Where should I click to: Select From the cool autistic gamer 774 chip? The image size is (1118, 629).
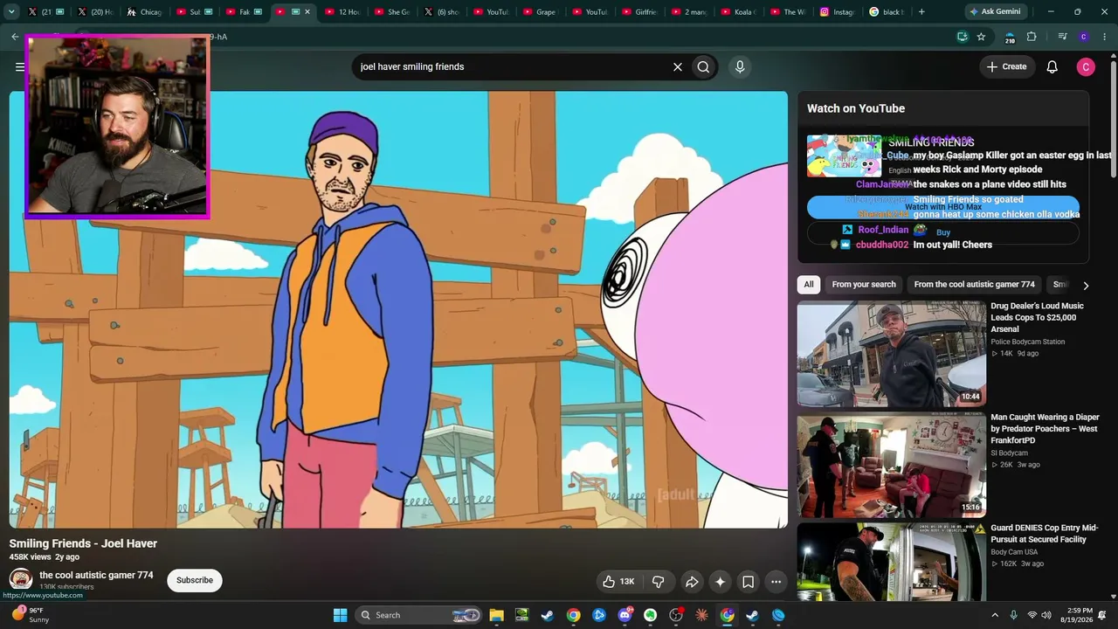[974, 285]
